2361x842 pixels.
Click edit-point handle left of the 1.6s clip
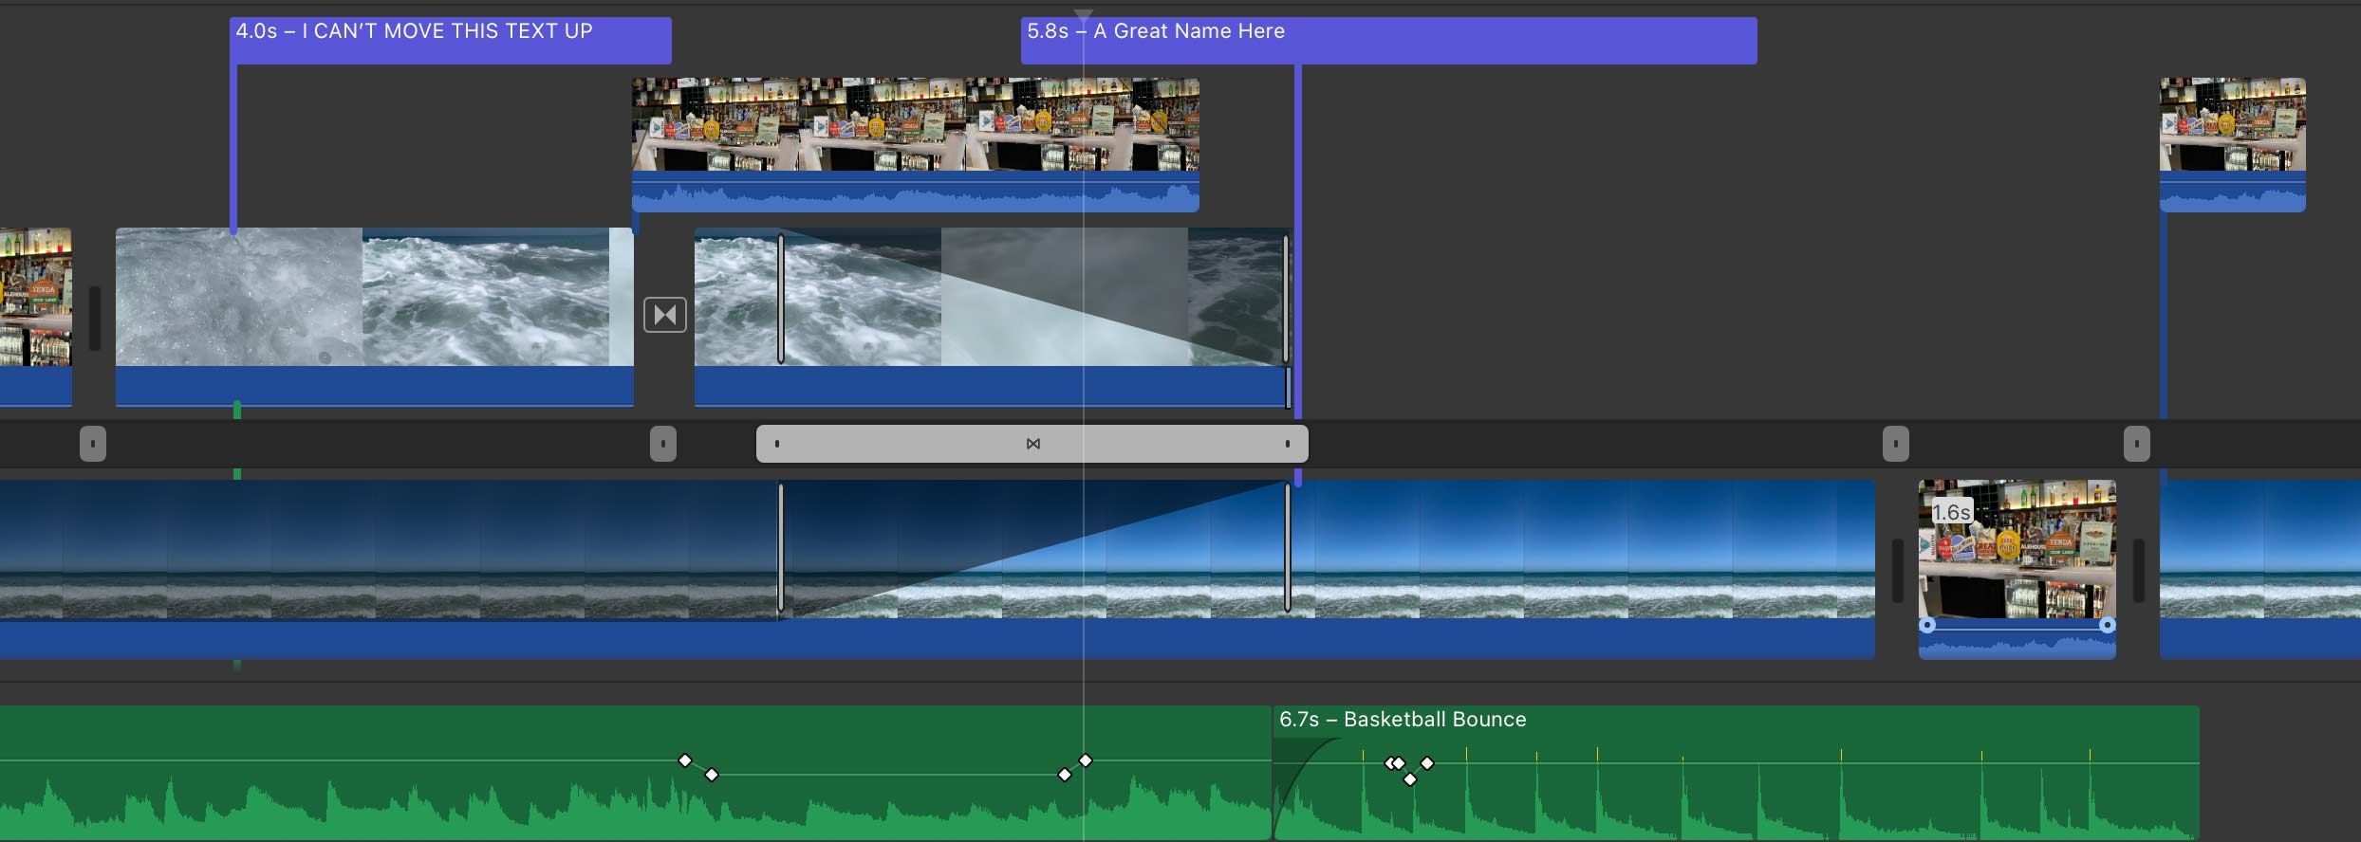(1896, 444)
